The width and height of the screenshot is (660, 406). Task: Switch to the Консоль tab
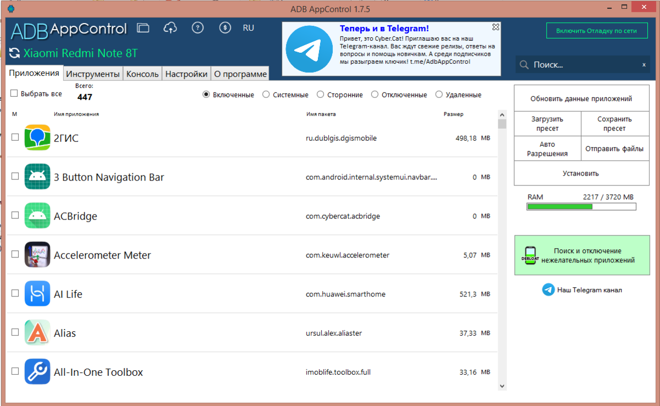pyautogui.click(x=142, y=74)
